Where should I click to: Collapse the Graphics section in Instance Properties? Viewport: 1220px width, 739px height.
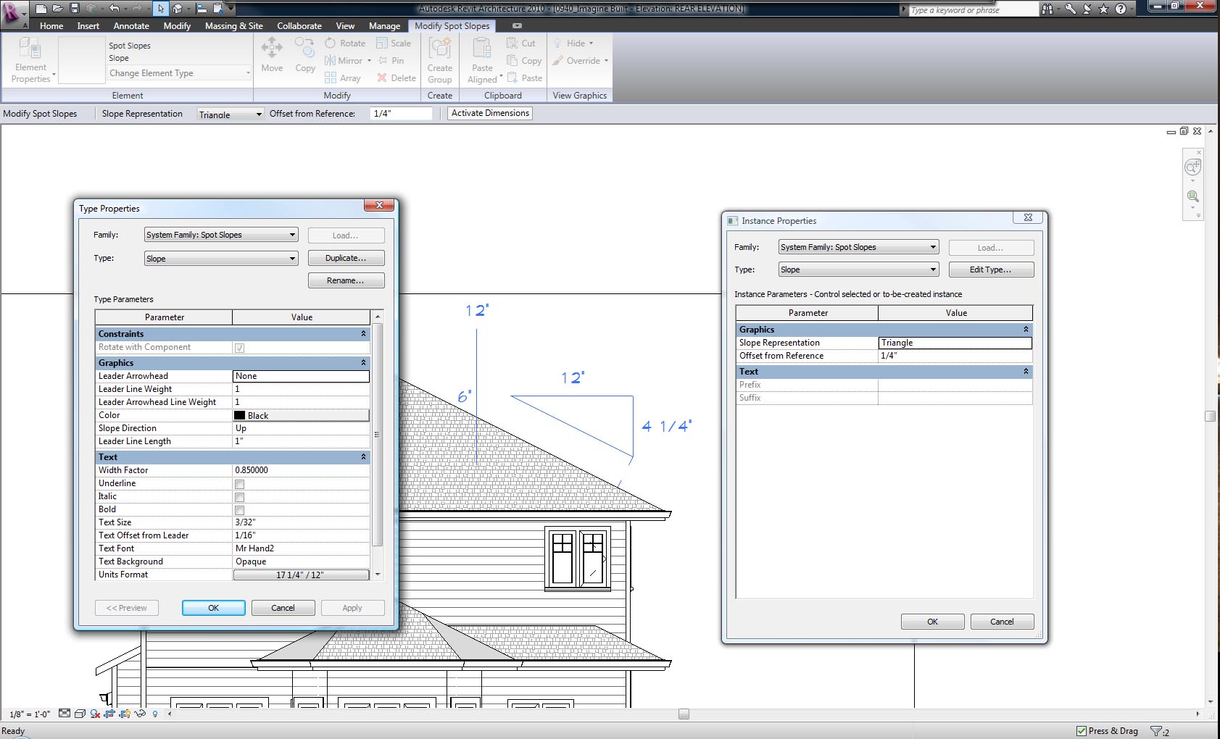click(x=1026, y=330)
